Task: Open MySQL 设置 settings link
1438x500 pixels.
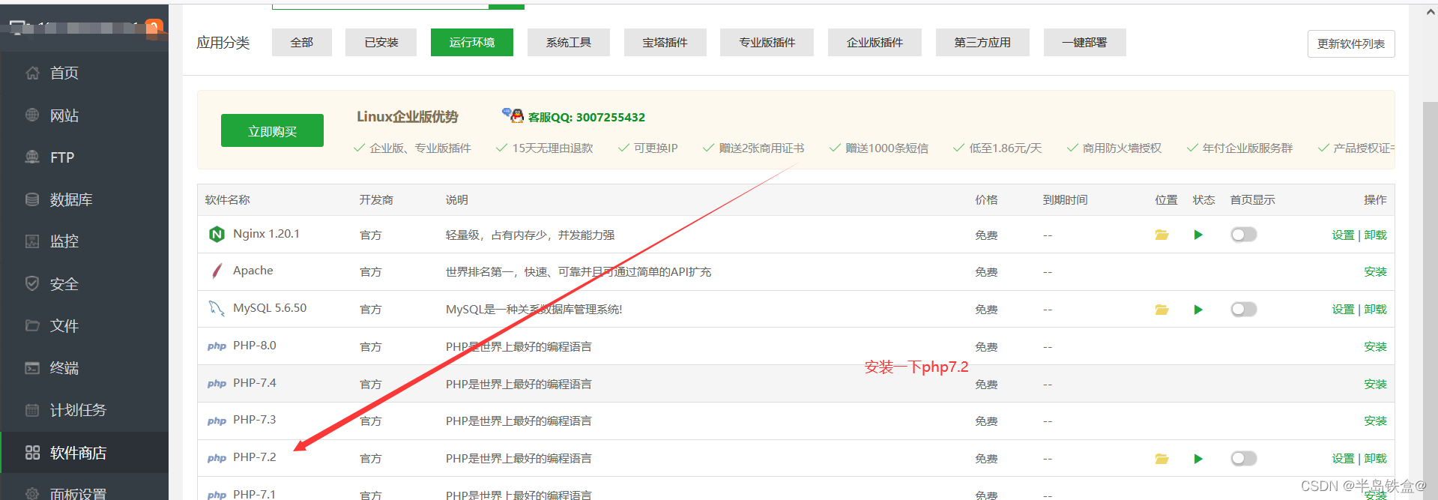Action: [x=1343, y=310]
